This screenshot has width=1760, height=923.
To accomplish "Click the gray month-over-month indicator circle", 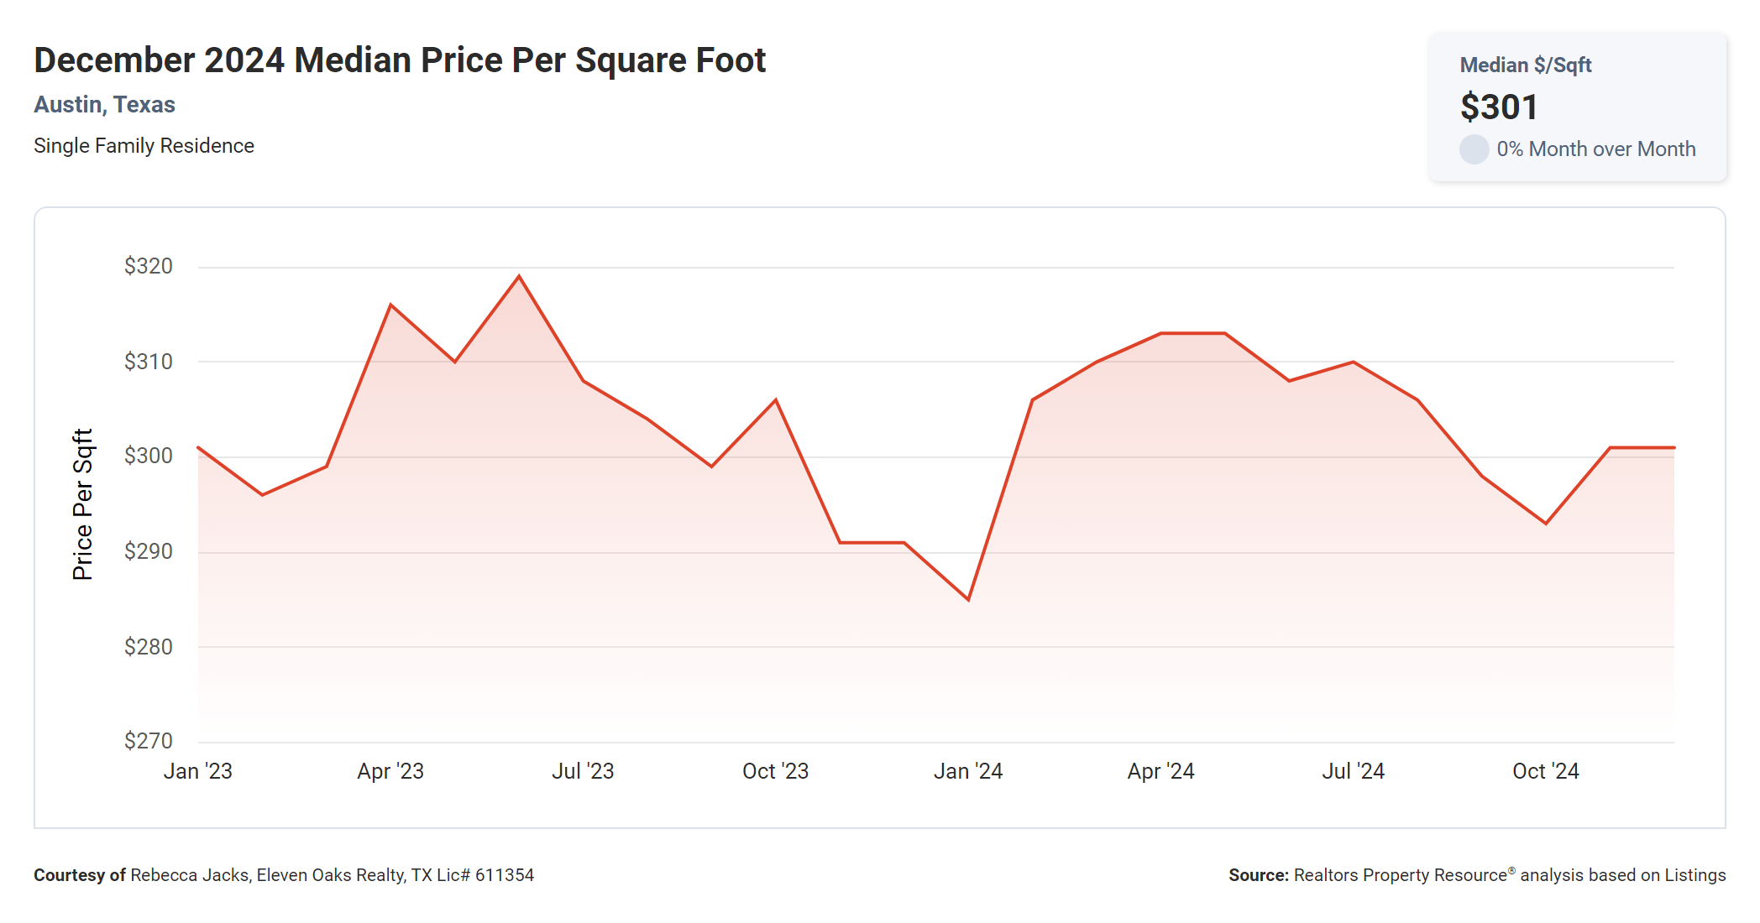I will point(1474,149).
